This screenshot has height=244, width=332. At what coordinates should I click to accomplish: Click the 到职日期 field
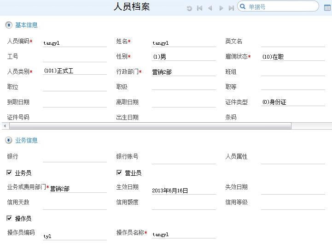coord(75,103)
